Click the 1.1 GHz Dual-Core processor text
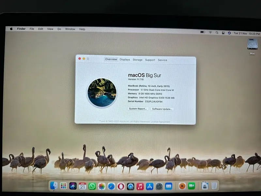Screen dimensions: 261x196 pyautogui.click(x=157, y=90)
